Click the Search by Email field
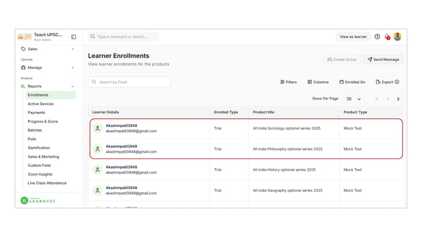The image size is (422, 237). (130, 82)
